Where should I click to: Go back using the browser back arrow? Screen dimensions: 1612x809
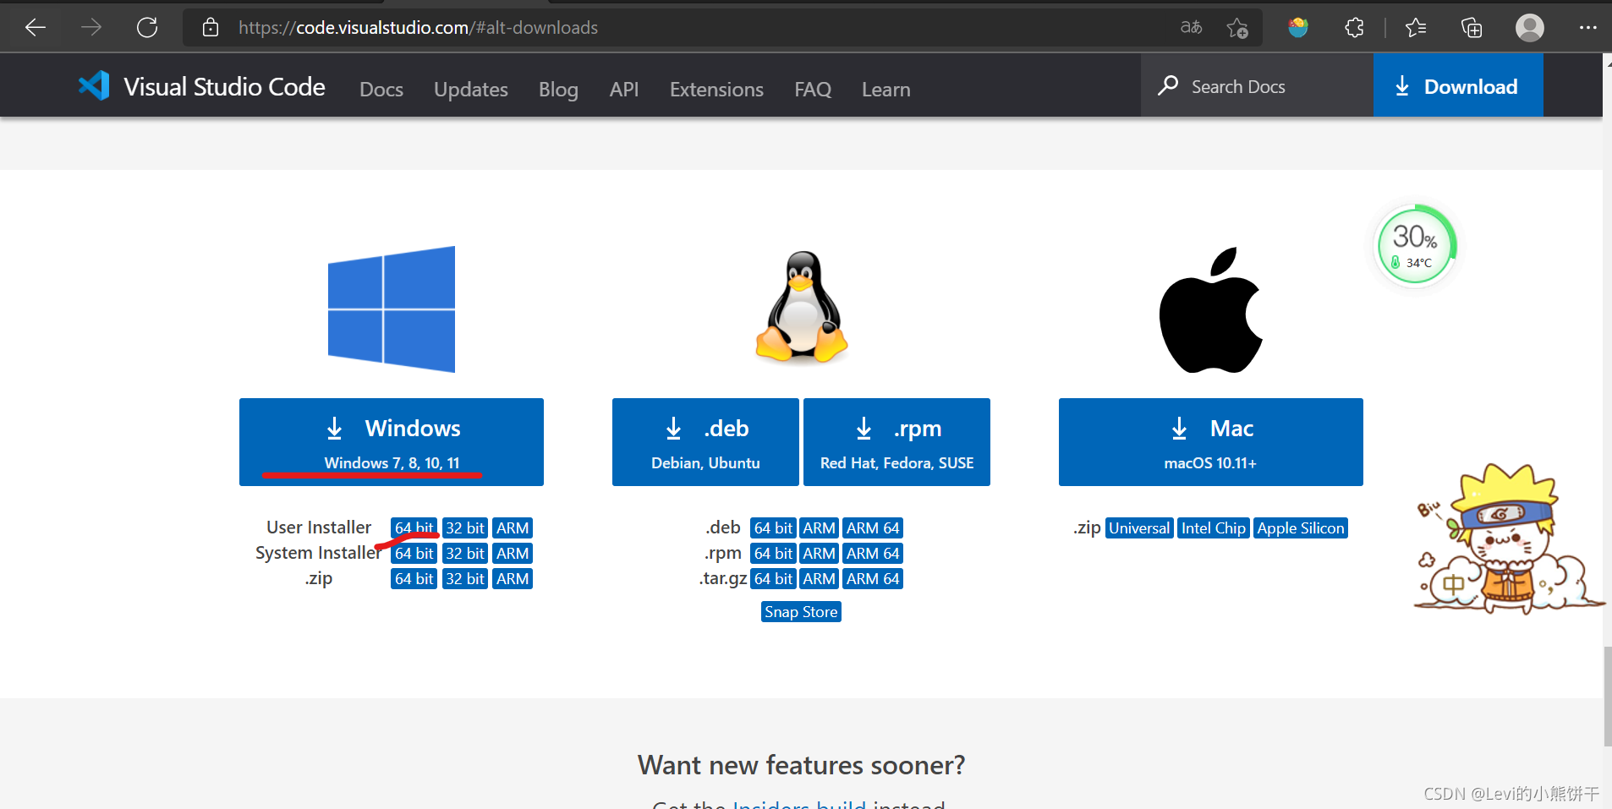(36, 28)
